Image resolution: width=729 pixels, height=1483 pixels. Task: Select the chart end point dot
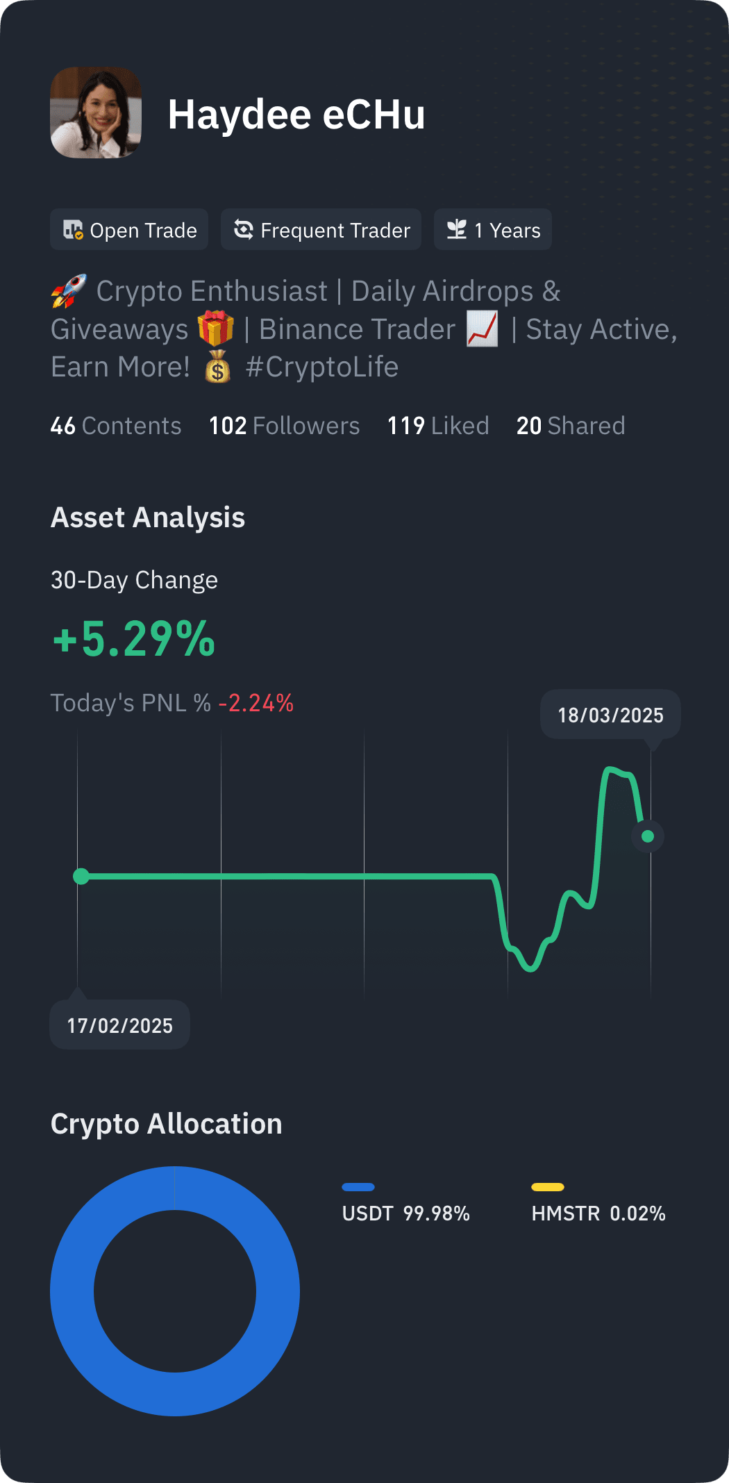[648, 836]
